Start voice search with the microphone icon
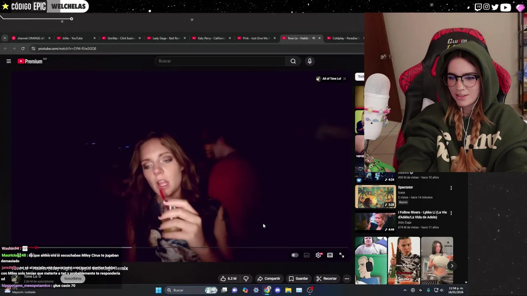 (310, 61)
